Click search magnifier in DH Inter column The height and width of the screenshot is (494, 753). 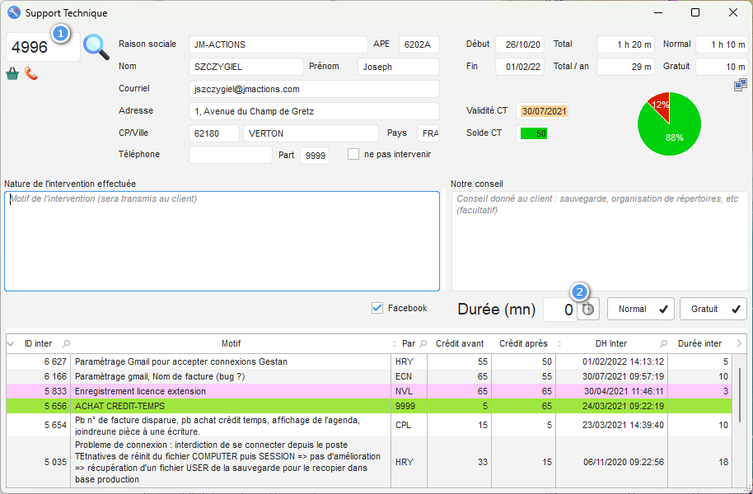tap(664, 344)
